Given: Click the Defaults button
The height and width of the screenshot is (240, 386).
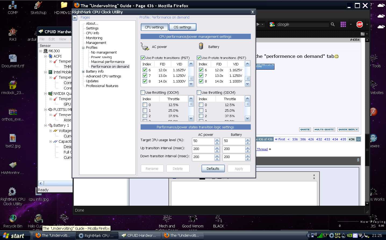Looking at the screenshot, I should pos(213,168).
